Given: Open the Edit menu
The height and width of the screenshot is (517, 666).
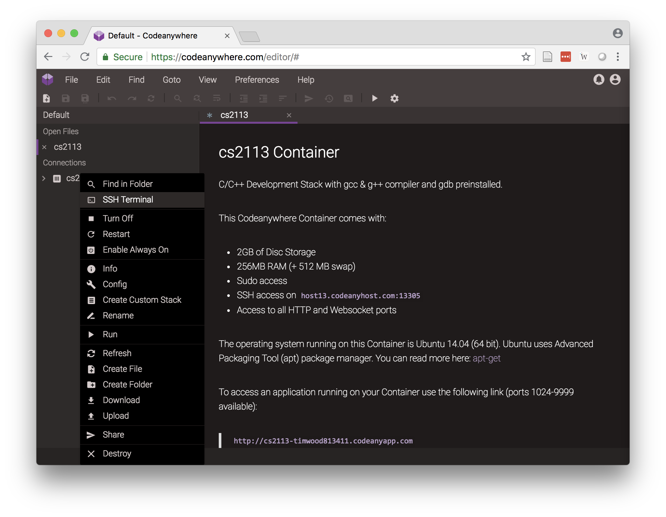Looking at the screenshot, I should click(103, 80).
